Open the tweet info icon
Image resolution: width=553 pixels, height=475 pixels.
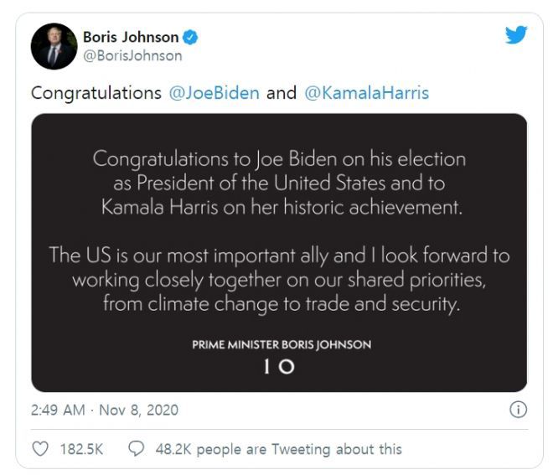click(518, 410)
